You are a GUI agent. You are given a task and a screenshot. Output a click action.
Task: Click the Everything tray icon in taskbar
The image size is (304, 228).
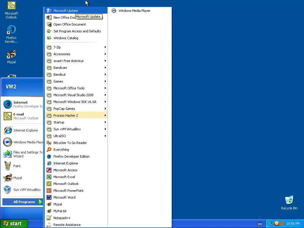click(x=282, y=224)
